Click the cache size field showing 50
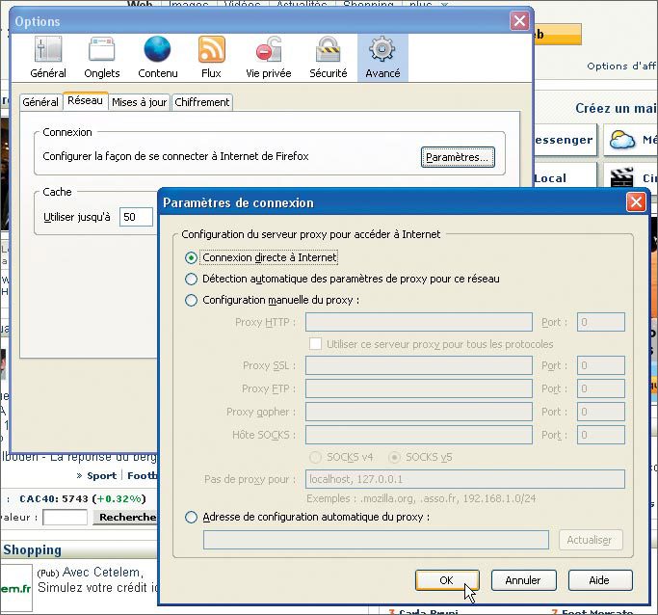 click(136, 217)
